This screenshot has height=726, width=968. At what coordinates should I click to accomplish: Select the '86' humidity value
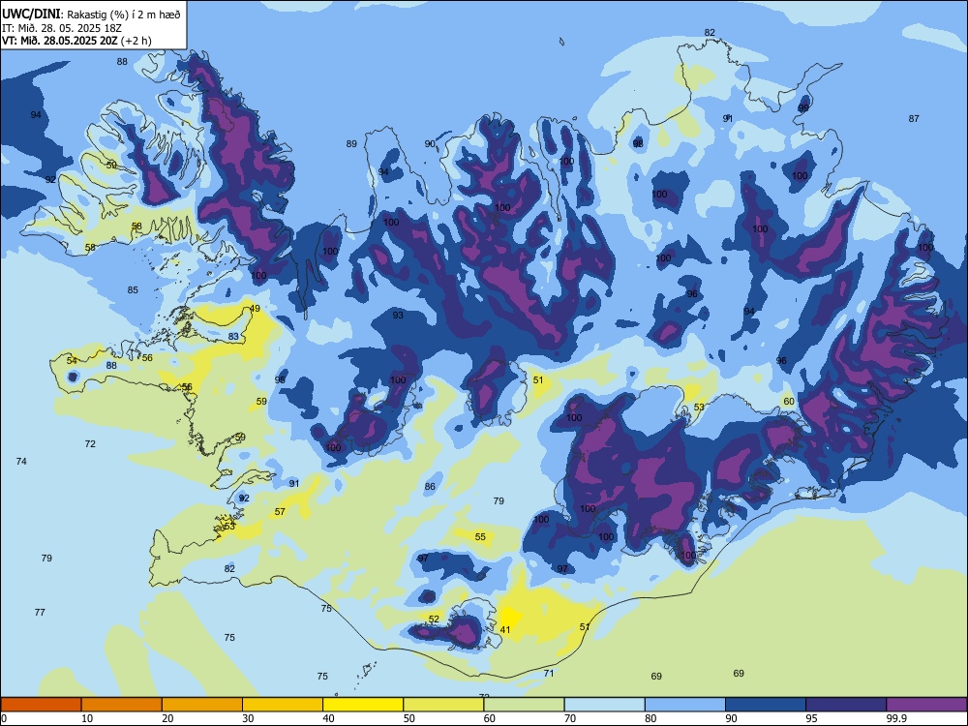click(430, 487)
